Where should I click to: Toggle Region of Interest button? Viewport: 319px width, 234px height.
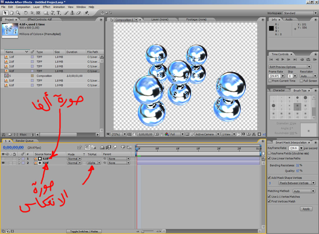187,134
